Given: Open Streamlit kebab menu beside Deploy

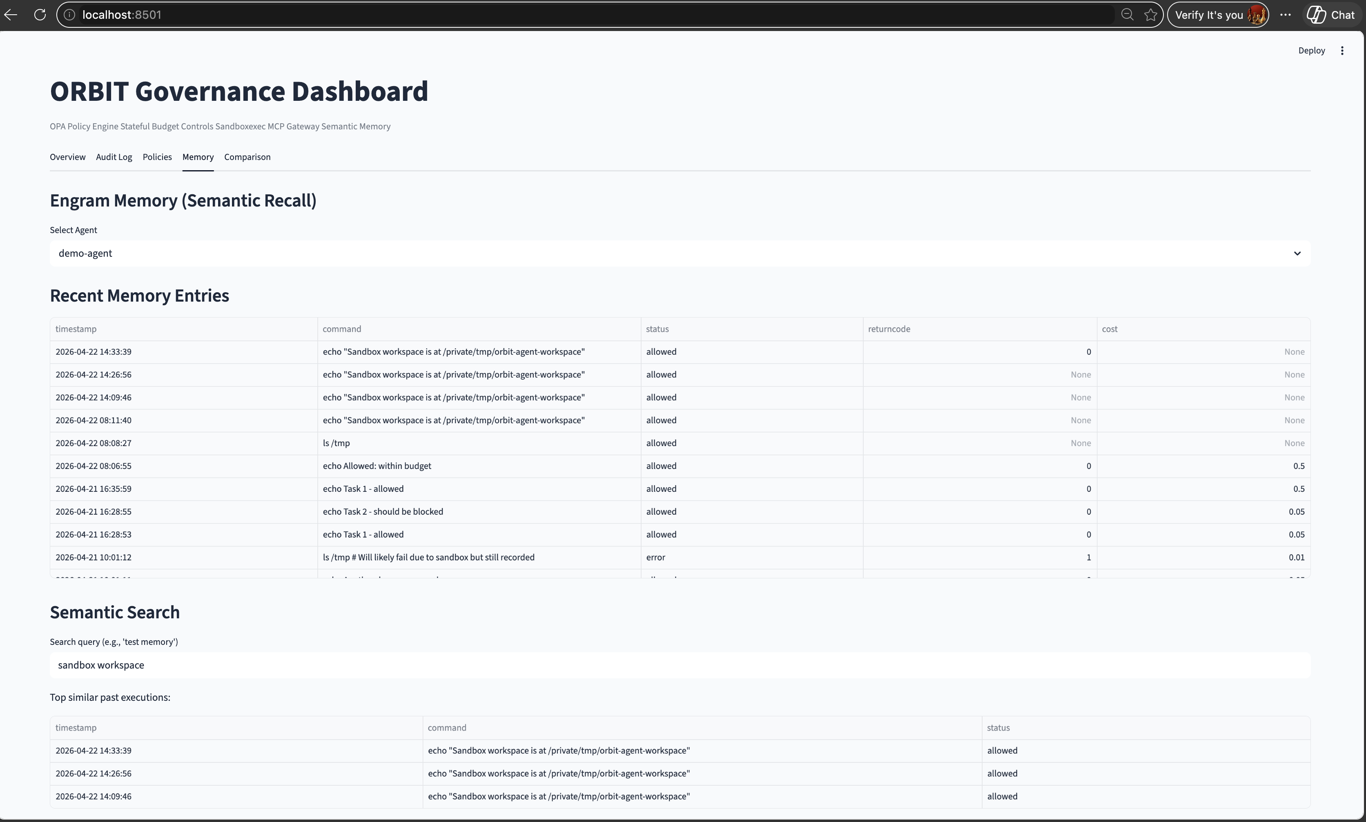Looking at the screenshot, I should coord(1341,51).
